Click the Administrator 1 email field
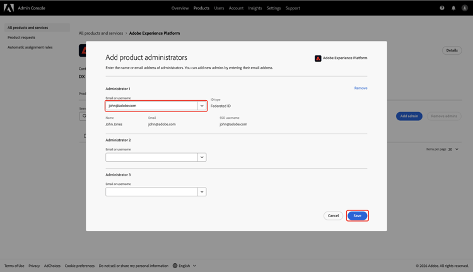Screen dimensions: 473x272 151,106
